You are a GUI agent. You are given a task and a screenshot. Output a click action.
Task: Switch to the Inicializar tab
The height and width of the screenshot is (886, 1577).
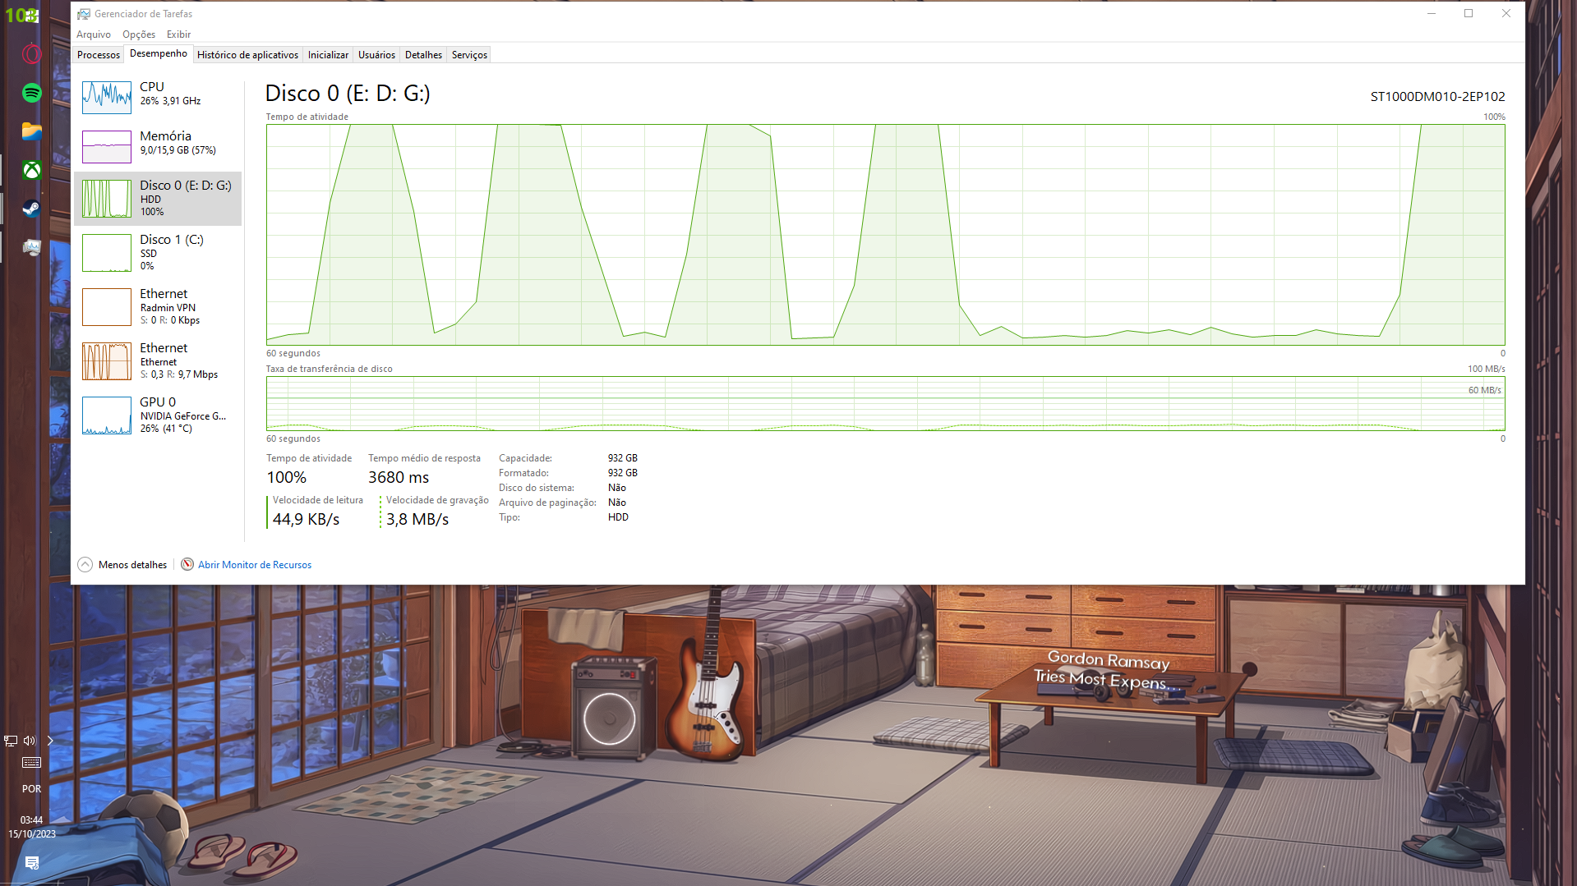(x=328, y=55)
